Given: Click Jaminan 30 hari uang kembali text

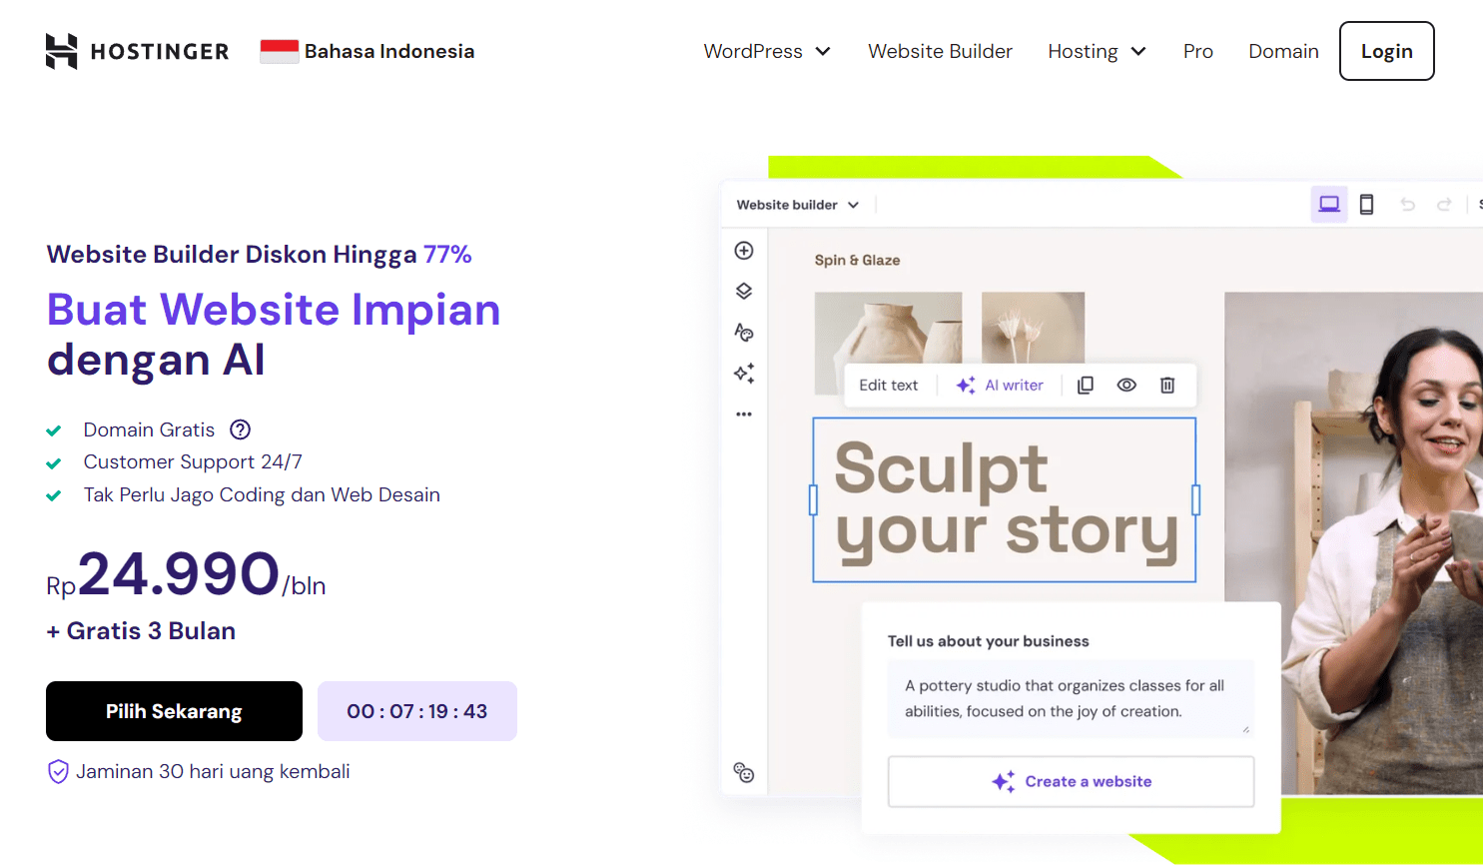Looking at the screenshot, I should pyautogui.click(x=213, y=771).
